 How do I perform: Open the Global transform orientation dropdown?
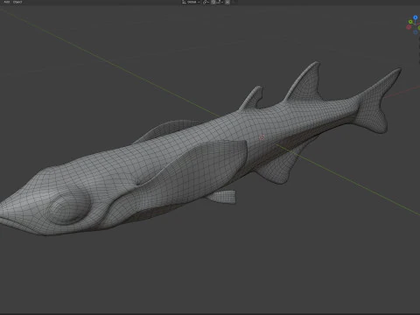point(191,2)
